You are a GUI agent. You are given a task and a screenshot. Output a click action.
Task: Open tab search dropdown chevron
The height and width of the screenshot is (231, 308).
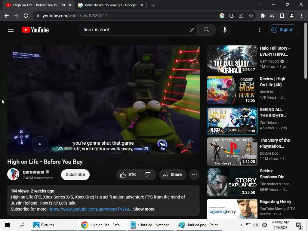coord(260,4)
